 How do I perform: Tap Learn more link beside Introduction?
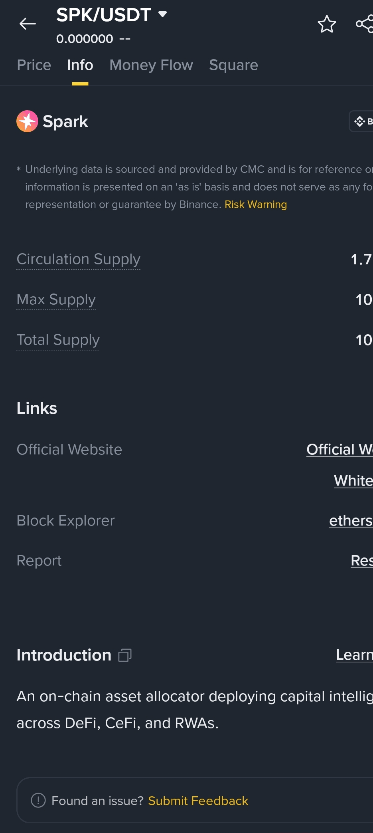coord(354,655)
